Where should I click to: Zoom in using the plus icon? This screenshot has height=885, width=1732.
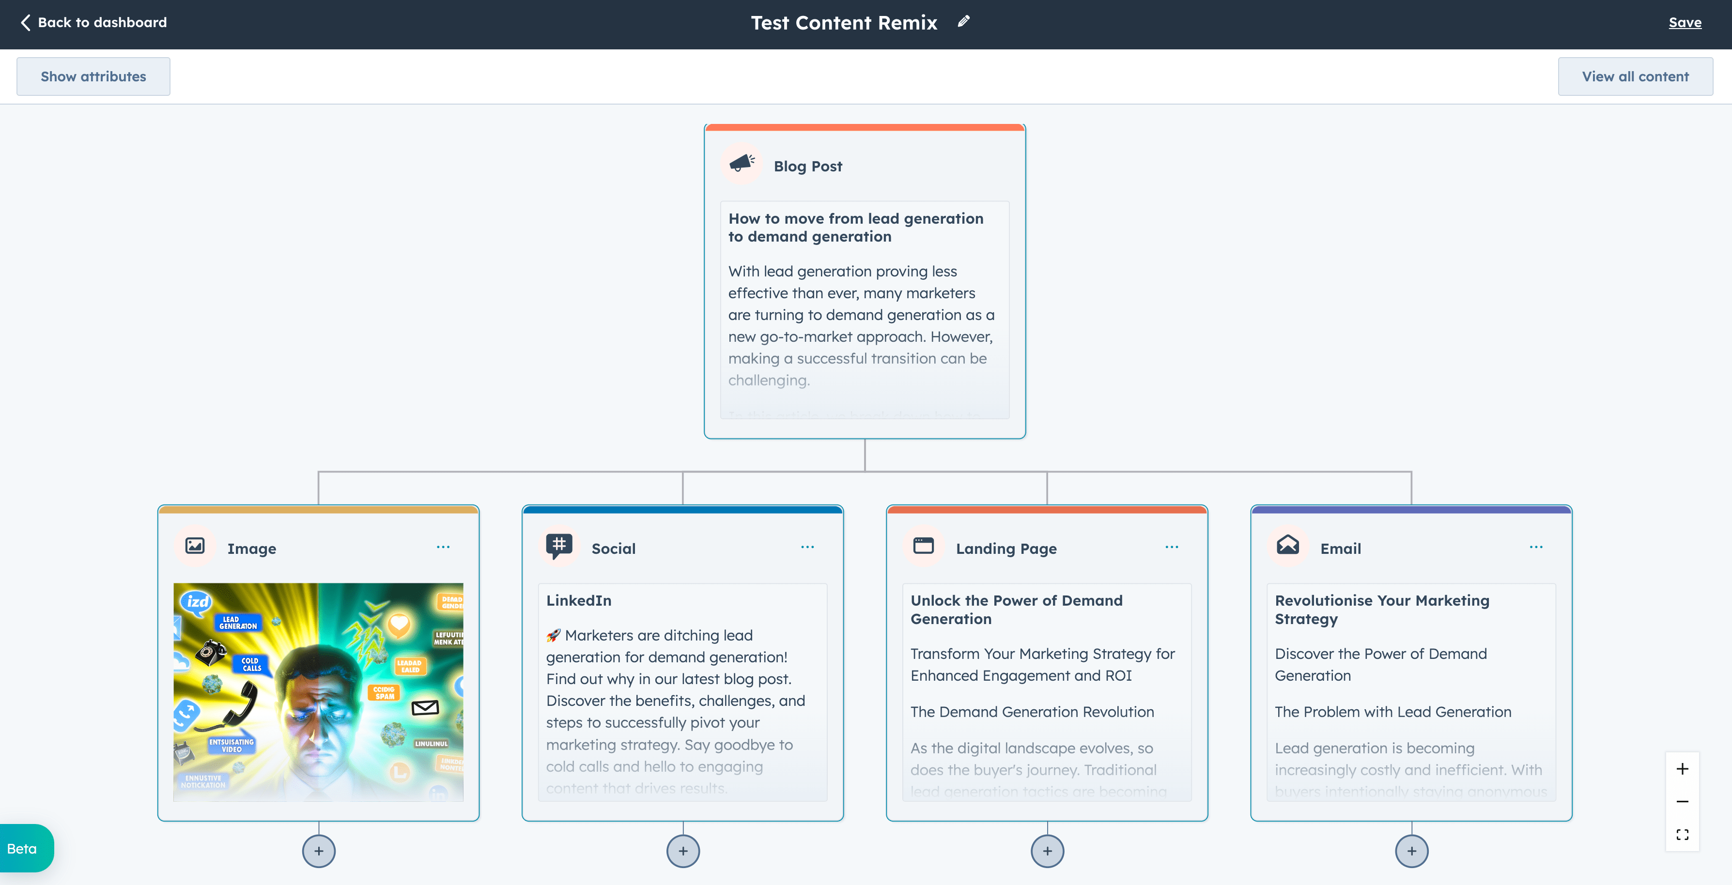(x=1683, y=769)
